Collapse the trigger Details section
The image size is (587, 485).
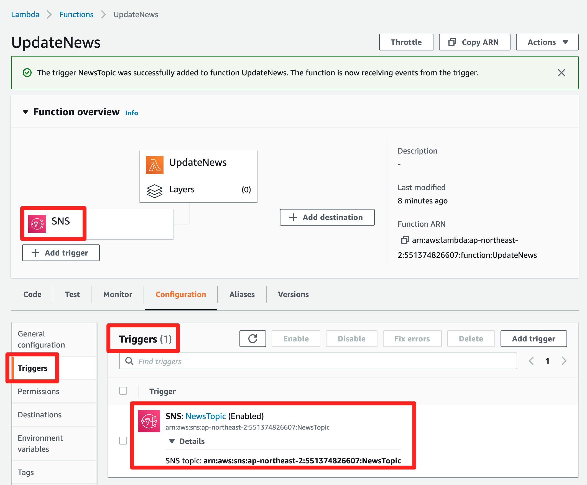(x=172, y=441)
